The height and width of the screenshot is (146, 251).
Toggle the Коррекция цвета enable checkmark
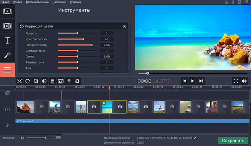point(22,26)
